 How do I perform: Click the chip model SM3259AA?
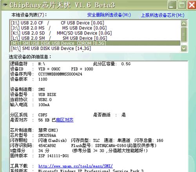pos(47,135)
